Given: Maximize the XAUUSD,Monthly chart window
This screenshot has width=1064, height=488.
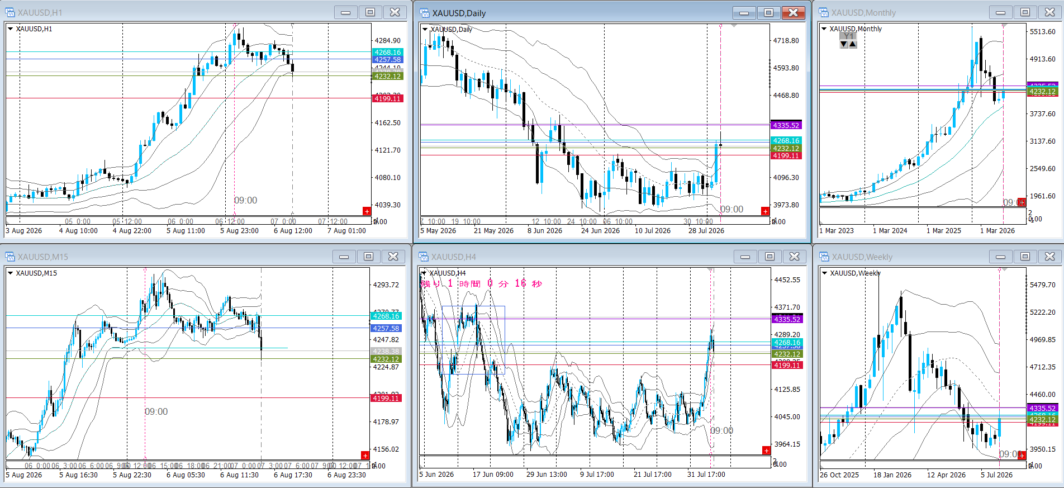Looking at the screenshot, I should [1025, 12].
